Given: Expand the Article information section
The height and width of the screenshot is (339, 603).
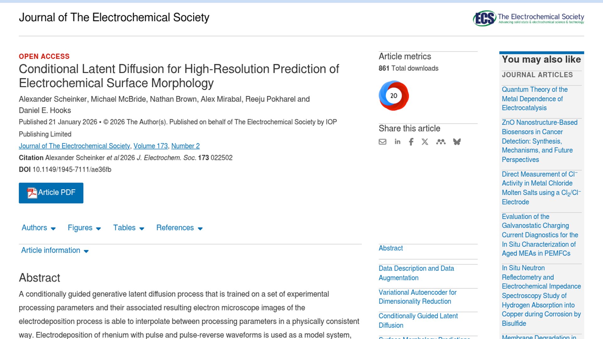Looking at the screenshot, I should pyautogui.click(x=55, y=250).
